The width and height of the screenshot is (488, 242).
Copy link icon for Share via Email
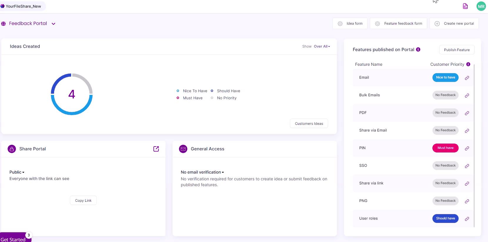pyautogui.click(x=467, y=131)
